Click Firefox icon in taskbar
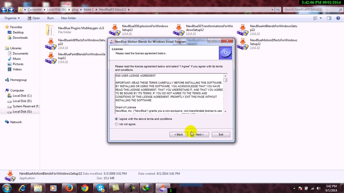 (69, 188)
